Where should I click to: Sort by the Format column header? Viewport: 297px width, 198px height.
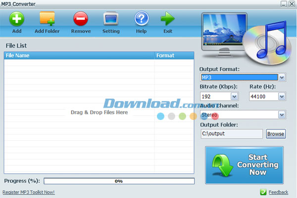[174, 55]
